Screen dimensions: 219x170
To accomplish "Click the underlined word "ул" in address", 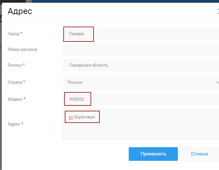I will tap(71, 117).
